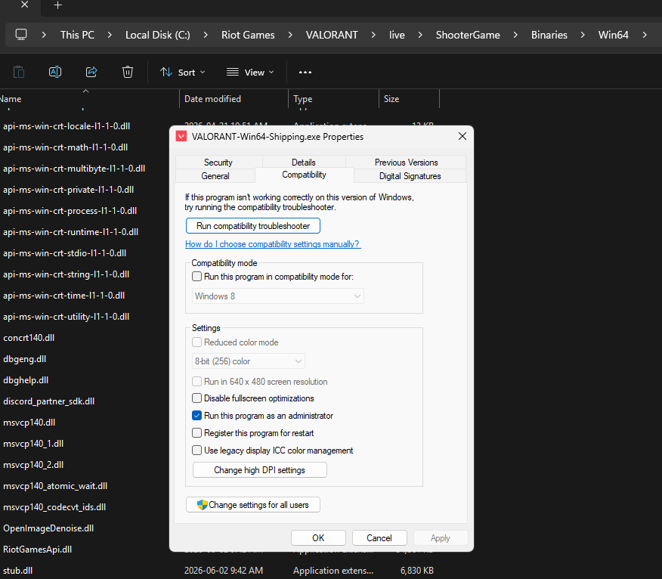
Task: Select the Compatibility tab
Action: pyautogui.click(x=304, y=175)
